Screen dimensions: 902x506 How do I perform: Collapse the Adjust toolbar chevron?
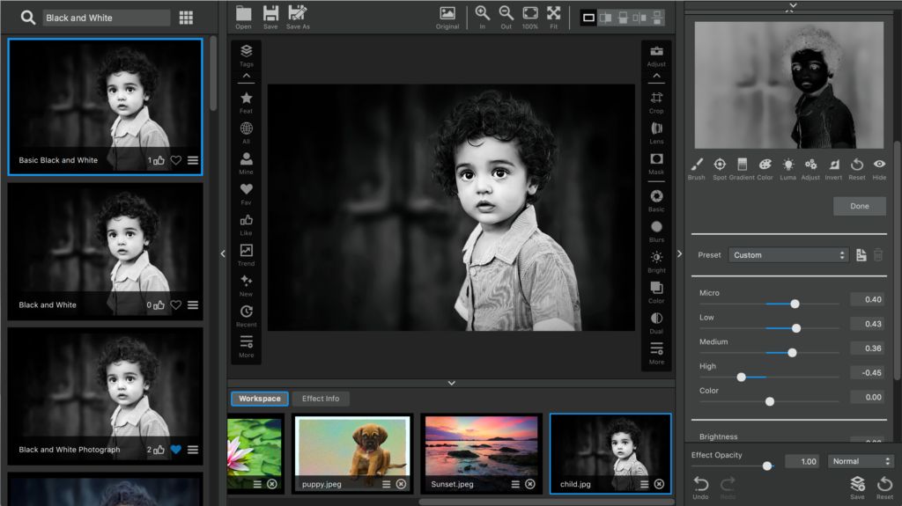(656, 76)
